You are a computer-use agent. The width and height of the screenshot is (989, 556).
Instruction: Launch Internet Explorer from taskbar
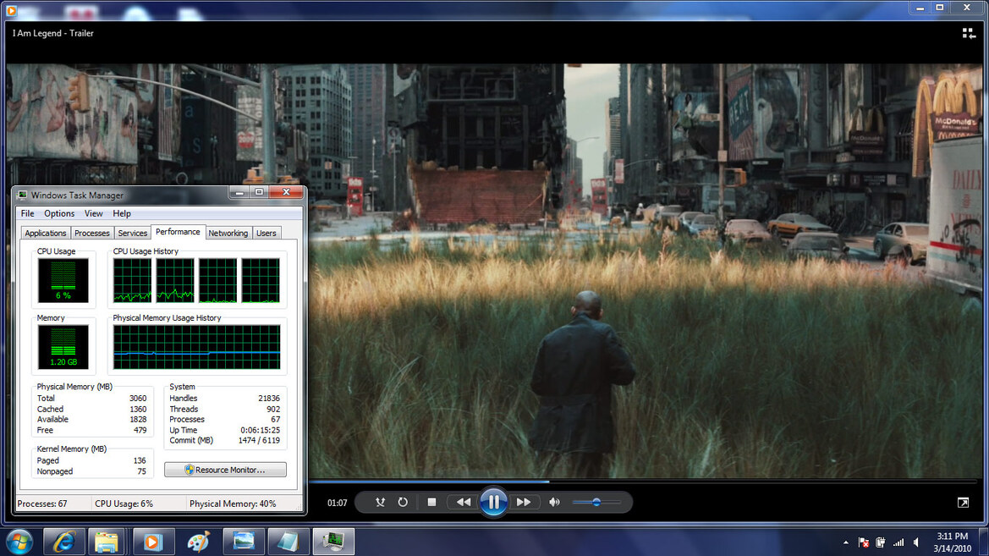click(x=64, y=542)
